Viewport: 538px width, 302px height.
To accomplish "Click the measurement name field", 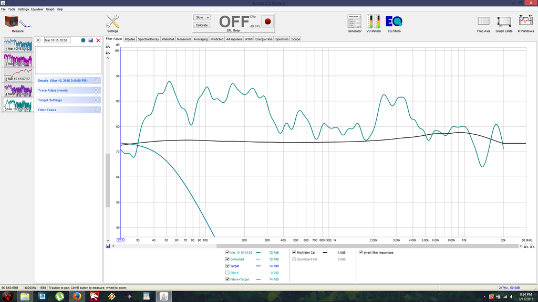I will tap(57, 40).
